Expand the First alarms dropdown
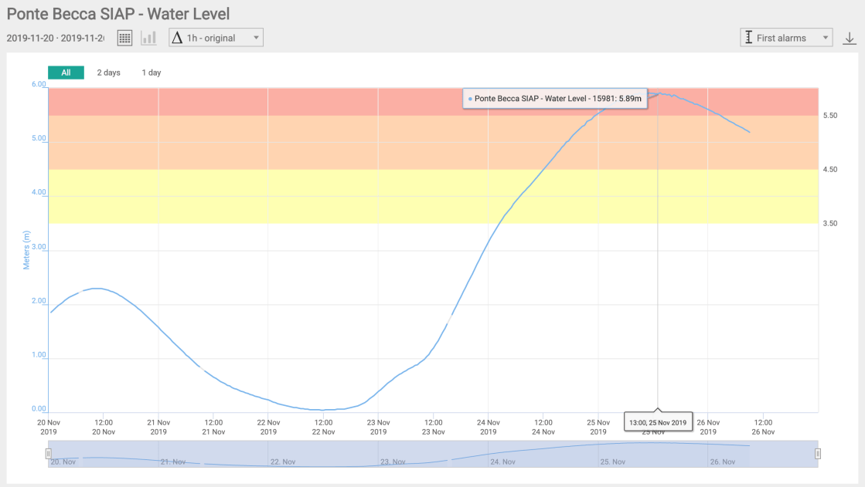 pyautogui.click(x=786, y=38)
